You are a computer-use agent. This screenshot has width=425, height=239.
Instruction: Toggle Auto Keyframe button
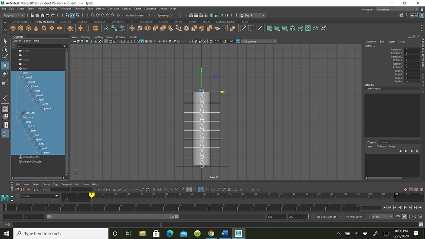(x=404, y=216)
